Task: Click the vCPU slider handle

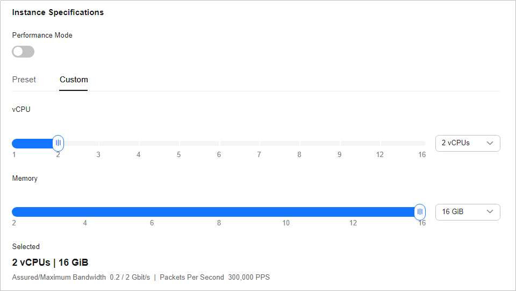Action: click(x=58, y=143)
